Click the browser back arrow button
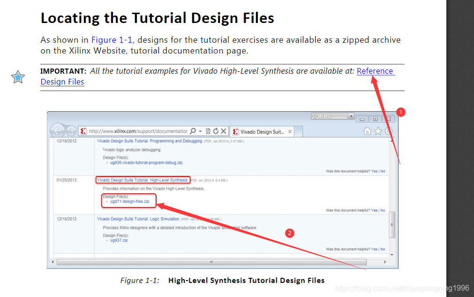 pyautogui.click(x=58, y=130)
